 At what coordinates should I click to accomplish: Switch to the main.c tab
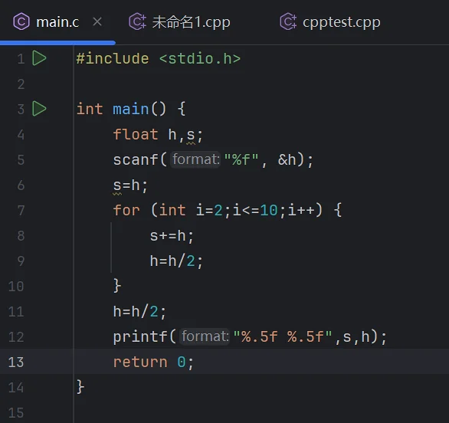tap(57, 22)
